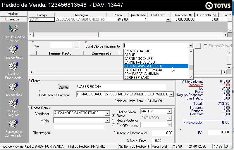Open the Funcionário Conveniado icon
Image resolution: width=234 pixels, height=150 pixels.
point(13,124)
